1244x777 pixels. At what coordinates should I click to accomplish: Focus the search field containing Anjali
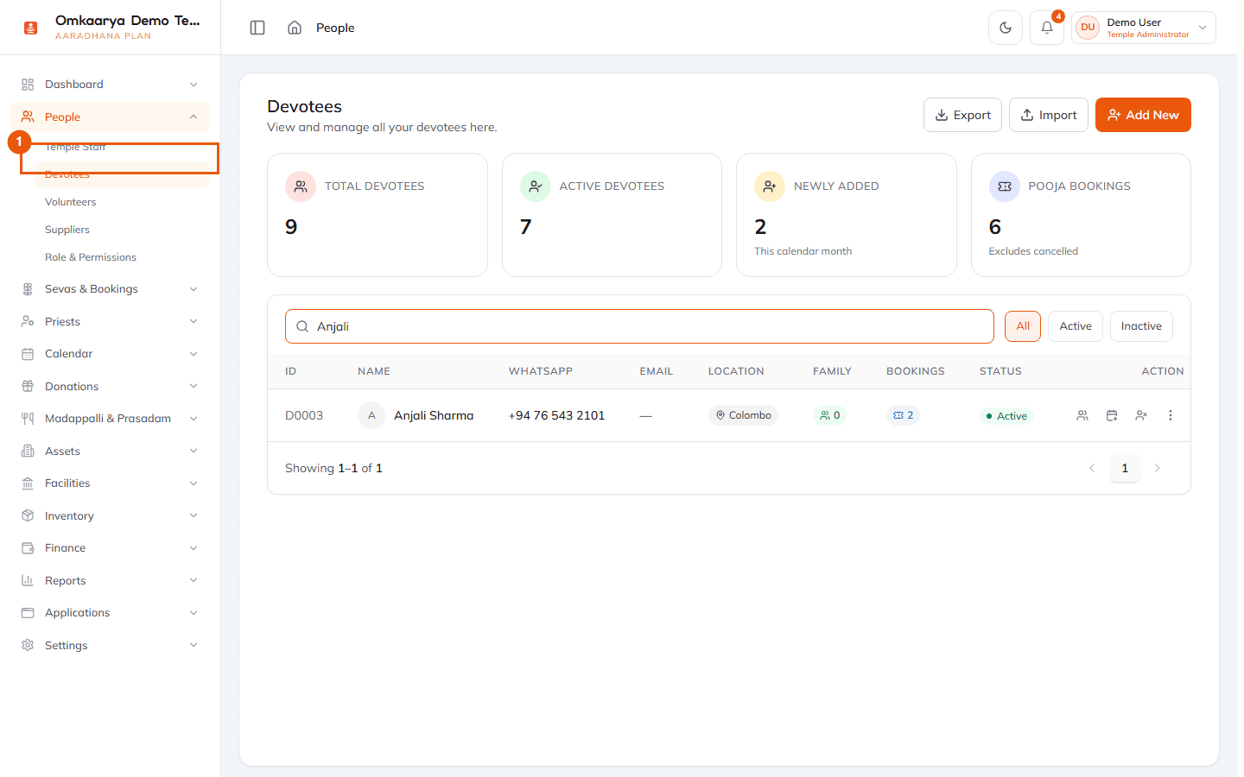pos(639,326)
